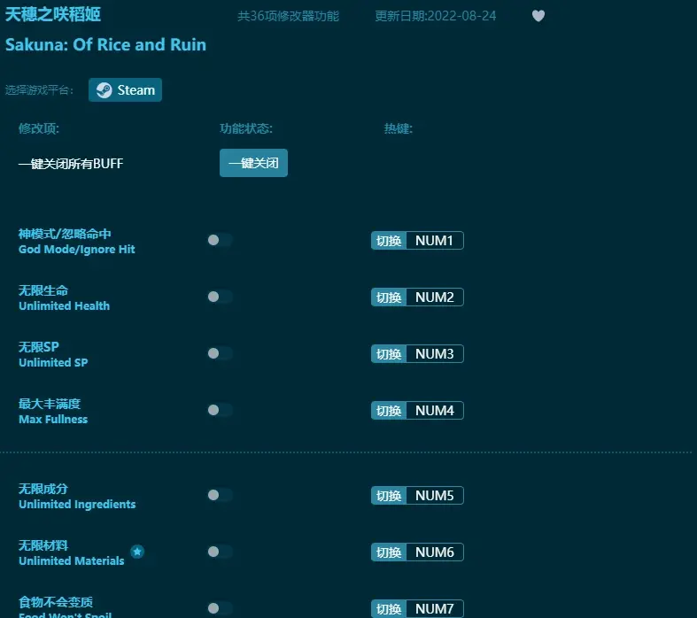Toggle the Max Fullness switch
The height and width of the screenshot is (618, 697).
[x=220, y=410]
